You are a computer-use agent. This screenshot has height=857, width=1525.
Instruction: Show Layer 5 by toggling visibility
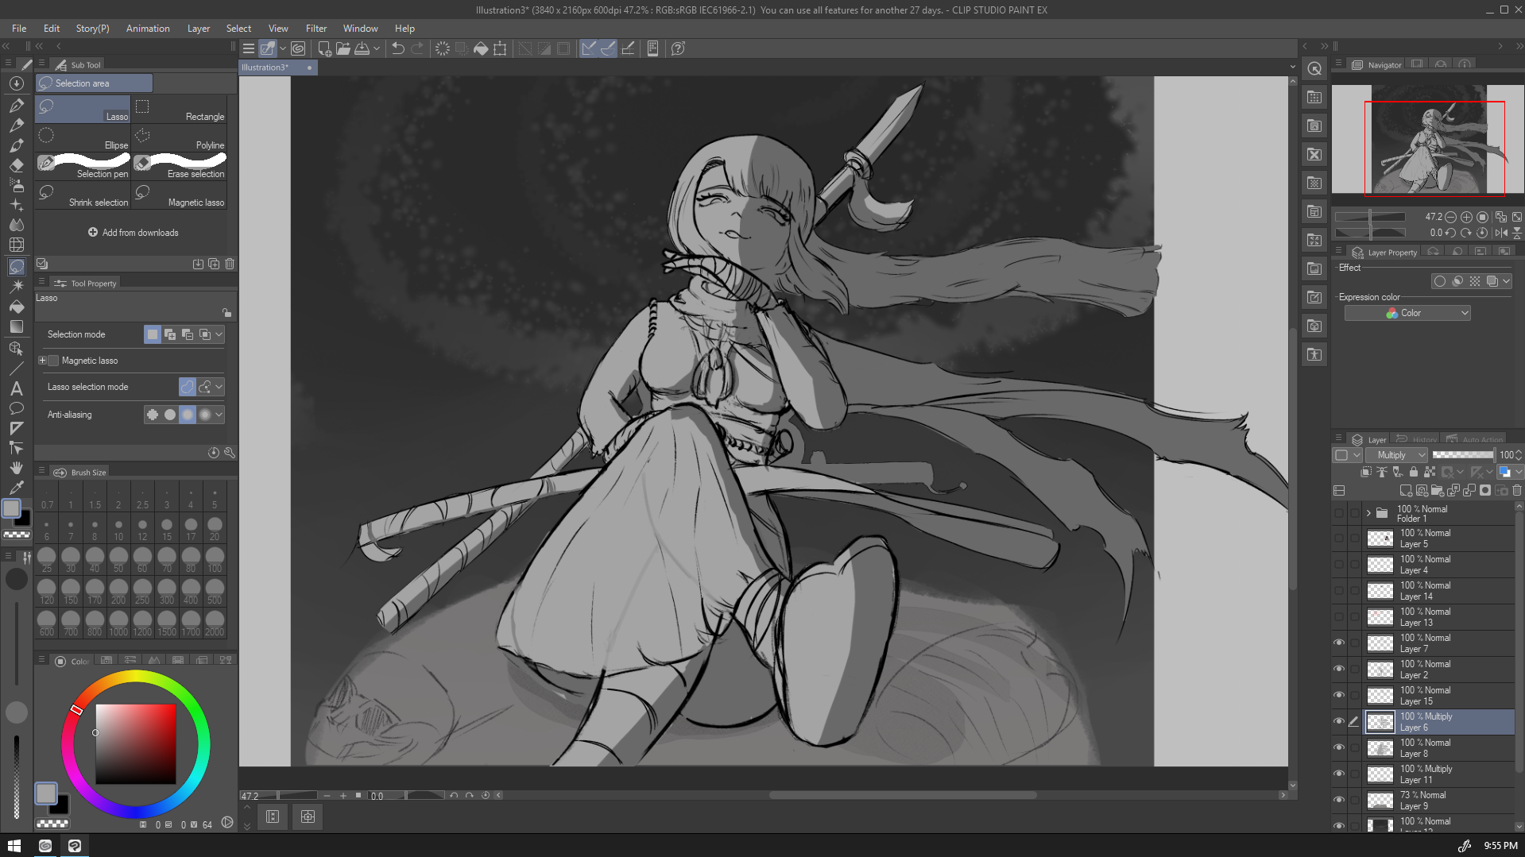click(x=1339, y=539)
